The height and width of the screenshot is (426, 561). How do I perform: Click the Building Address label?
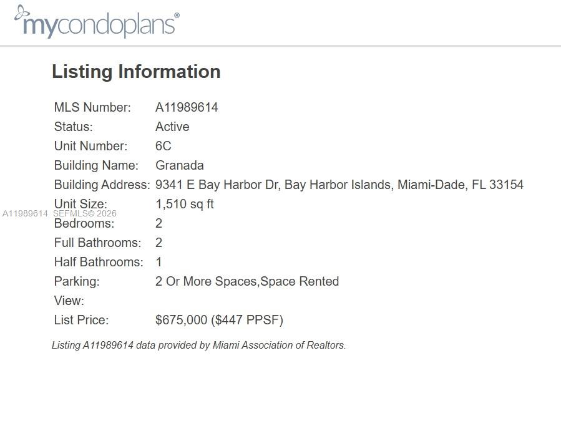(102, 185)
